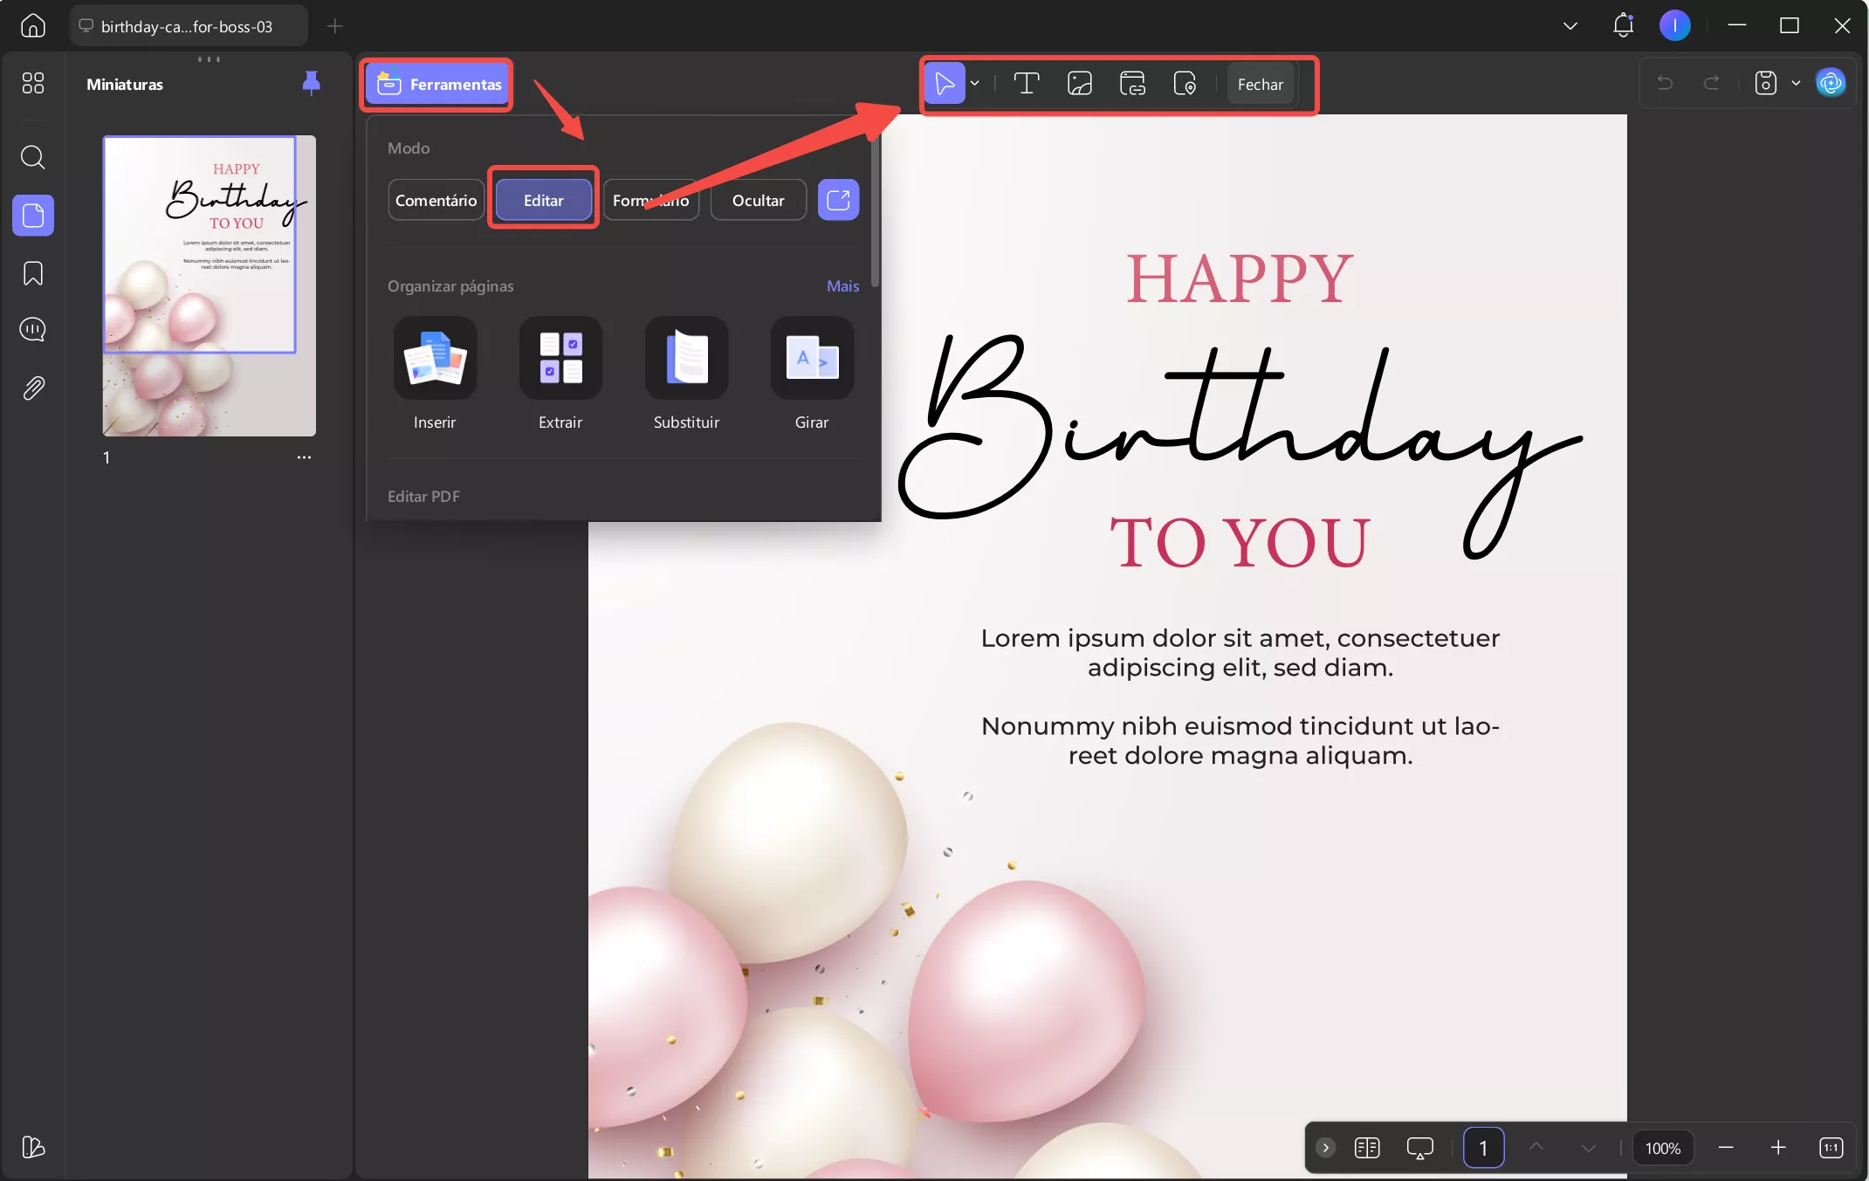Collapse the bottom bar with chevron

pos(1325,1148)
